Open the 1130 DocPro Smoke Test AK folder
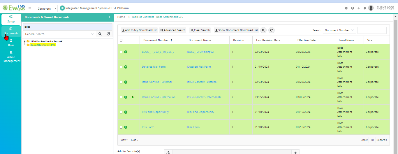398x154 pixels. coord(46,41)
